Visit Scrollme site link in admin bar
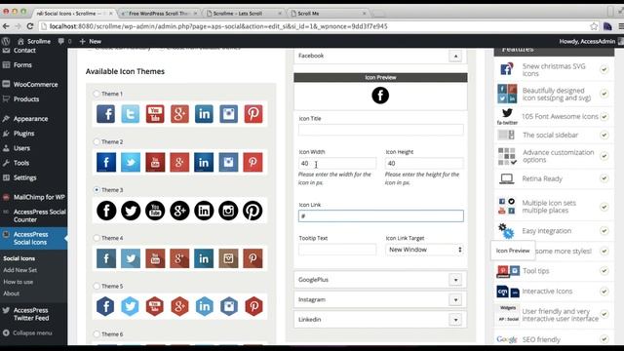The image size is (624, 351). (x=34, y=41)
